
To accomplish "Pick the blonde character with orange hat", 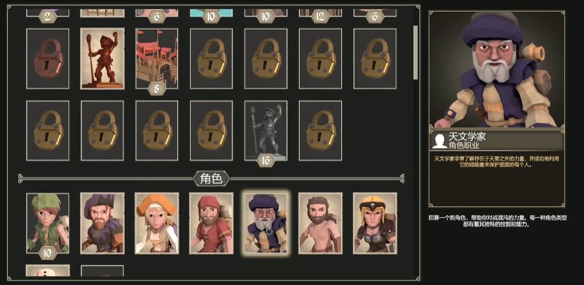I will click(x=157, y=223).
